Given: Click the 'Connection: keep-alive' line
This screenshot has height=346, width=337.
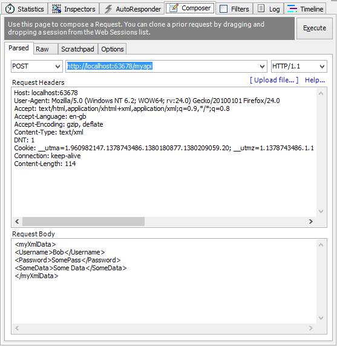Looking at the screenshot, I should pyautogui.click(x=47, y=156).
